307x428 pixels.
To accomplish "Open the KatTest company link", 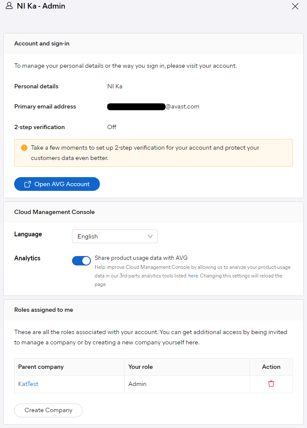I will click(x=28, y=384).
